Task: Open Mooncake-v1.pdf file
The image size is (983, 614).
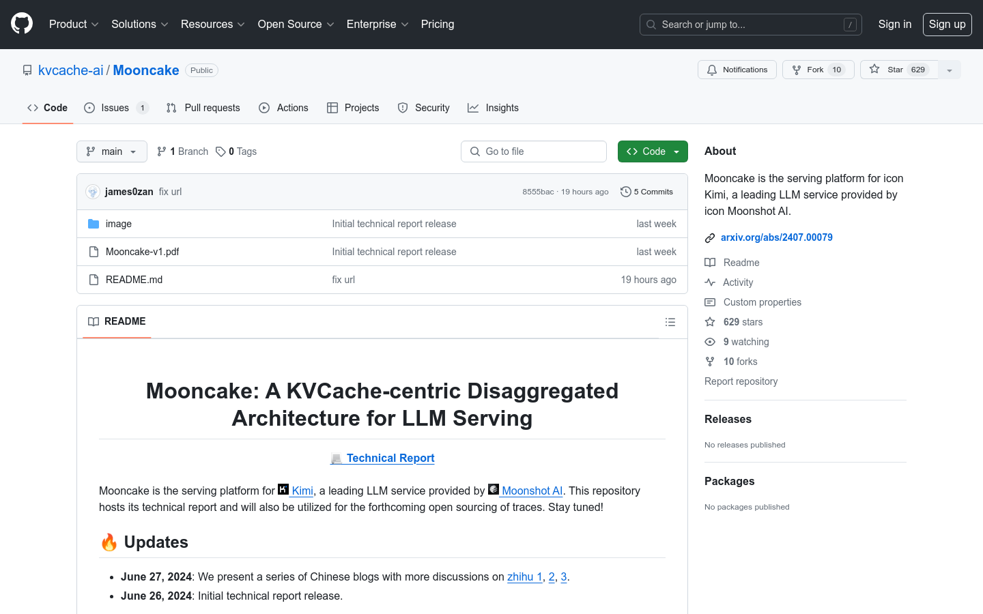Action: 142,252
